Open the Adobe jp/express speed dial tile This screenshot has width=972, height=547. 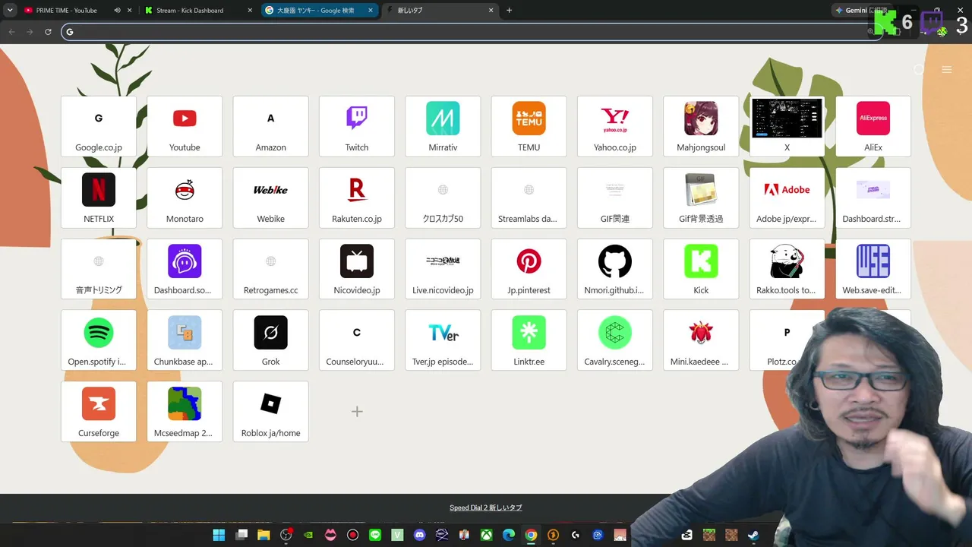[787, 198]
